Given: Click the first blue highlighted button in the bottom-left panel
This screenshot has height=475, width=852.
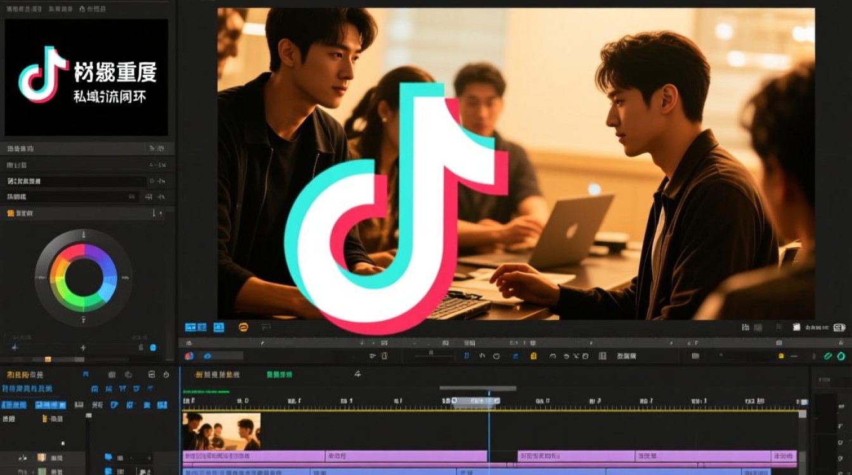Looking at the screenshot, I should [x=14, y=405].
